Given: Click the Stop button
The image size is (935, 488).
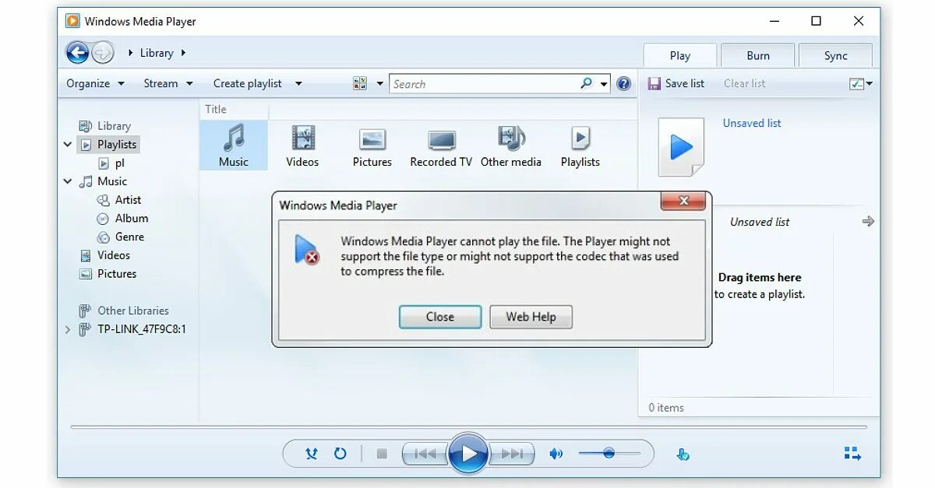Looking at the screenshot, I should [381, 453].
